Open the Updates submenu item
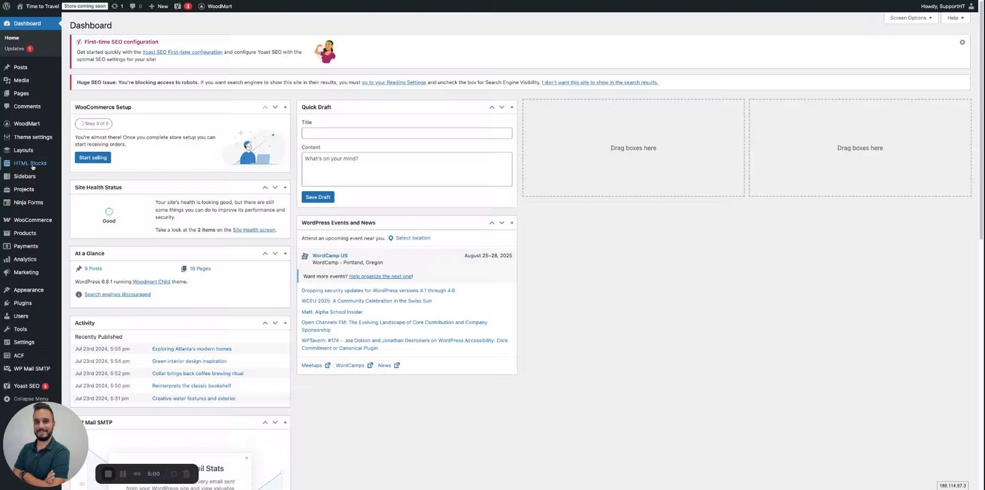The height and width of the screenshot is (490, 985). tap(18, 48)
